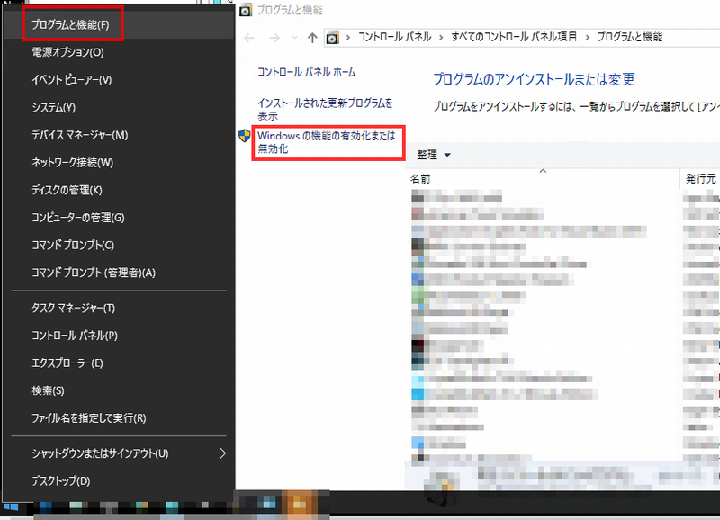Open recent locations dropdown arrow
Image resolution: width=720 pixels, height=520 pixels.
295,38
